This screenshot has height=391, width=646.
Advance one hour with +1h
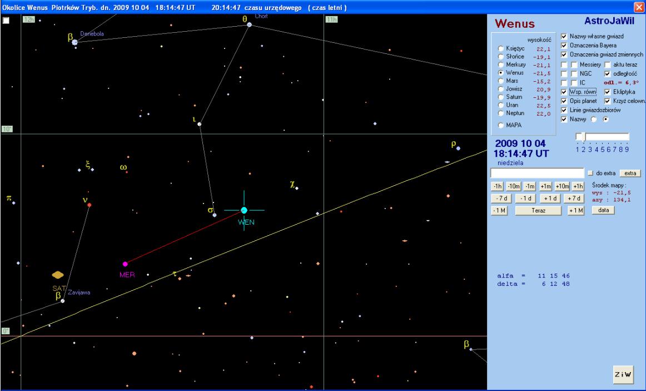[x=578, y=186]
